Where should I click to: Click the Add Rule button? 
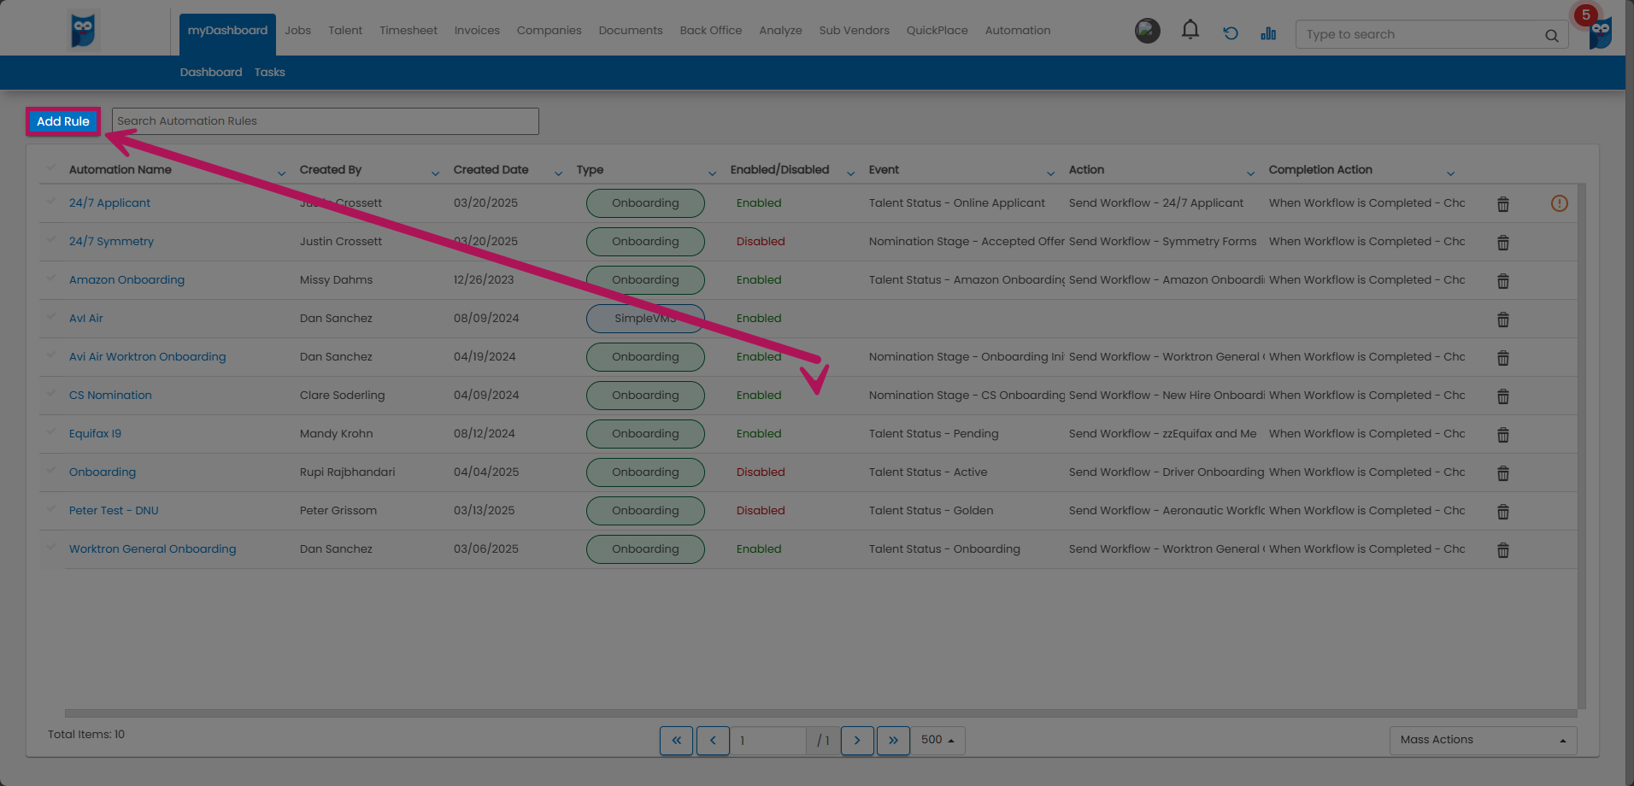coord(63,121)
